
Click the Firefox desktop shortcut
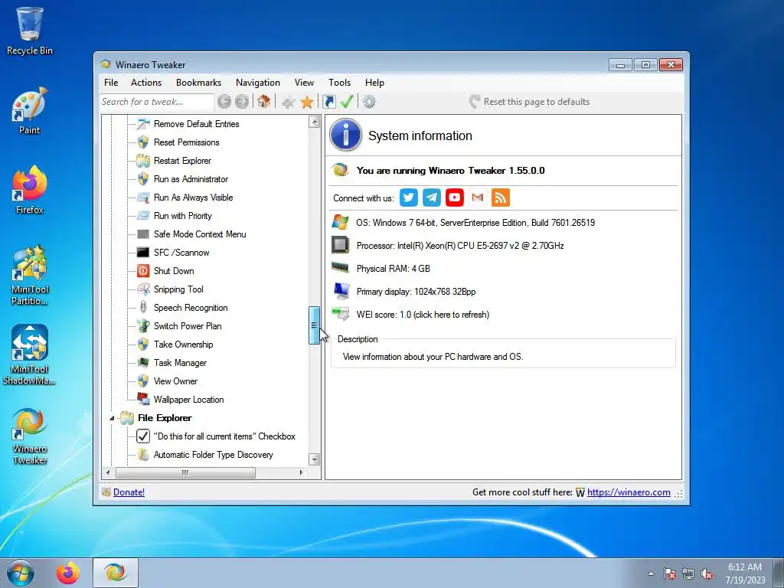coord(30,190)
